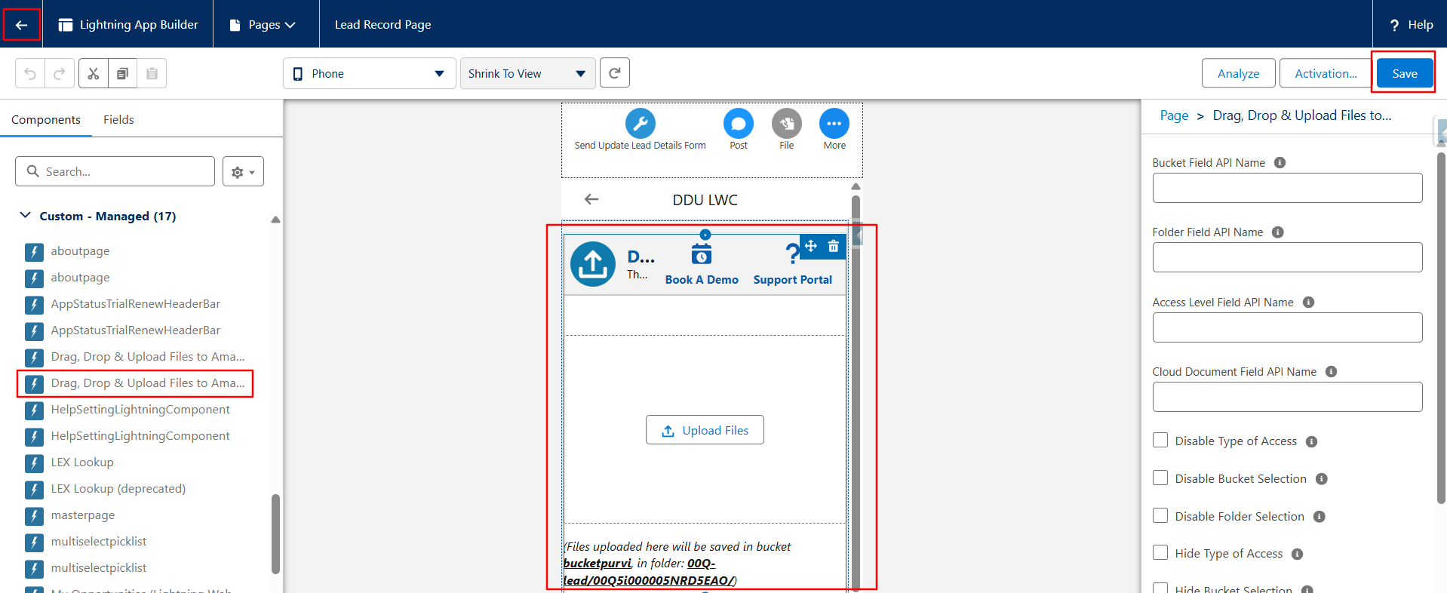The width and height of the screenshot is (1447, 593).
Task: Click Lightning App Builder header item
Action: pos(128,24)
